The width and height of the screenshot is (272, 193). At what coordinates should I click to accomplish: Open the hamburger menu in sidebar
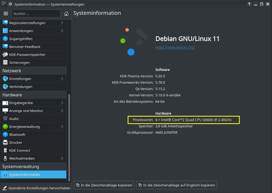point(6,14)
